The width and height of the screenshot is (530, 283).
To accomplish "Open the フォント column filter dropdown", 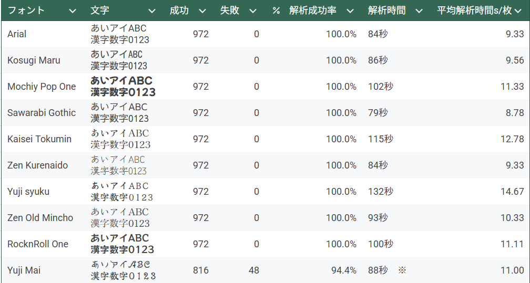I will point(73,11).
